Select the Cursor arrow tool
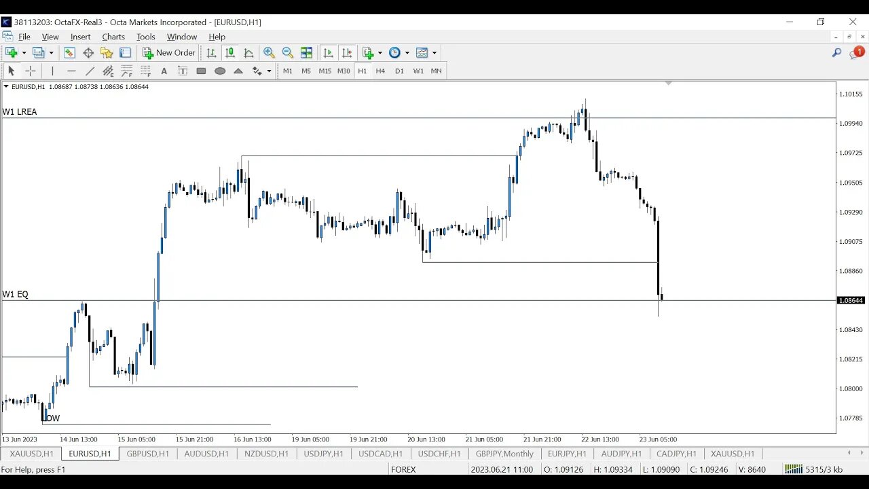 (11, 71)
